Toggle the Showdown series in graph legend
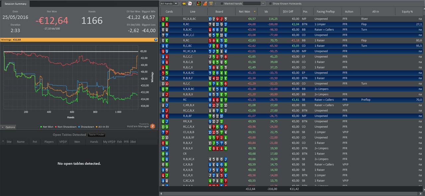 (x=86, y=127)
